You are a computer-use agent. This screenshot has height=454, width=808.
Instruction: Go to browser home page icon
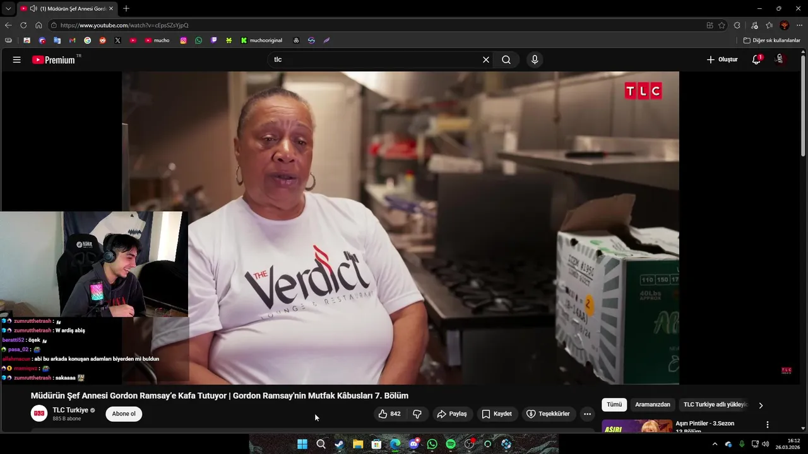(x=39, y=25)
